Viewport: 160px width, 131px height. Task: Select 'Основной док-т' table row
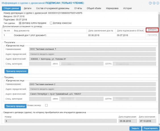74,35
